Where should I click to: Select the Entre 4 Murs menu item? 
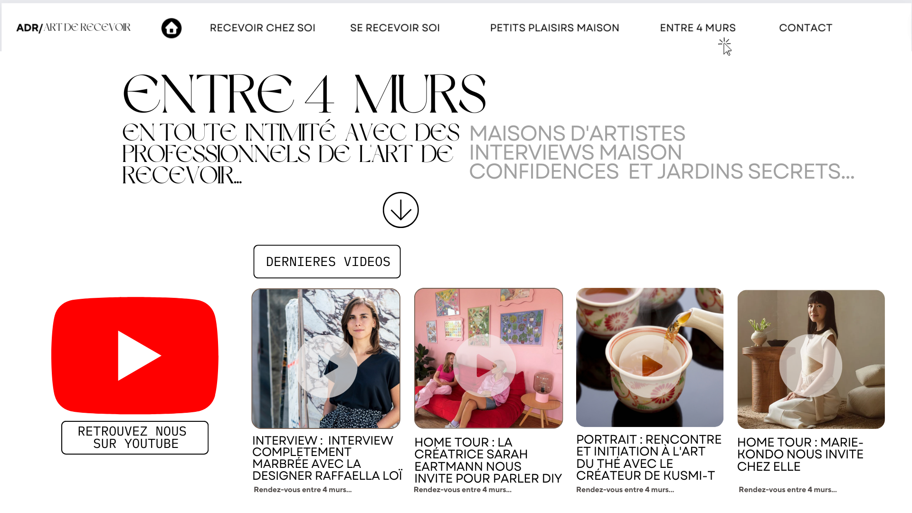pos(698,28)
